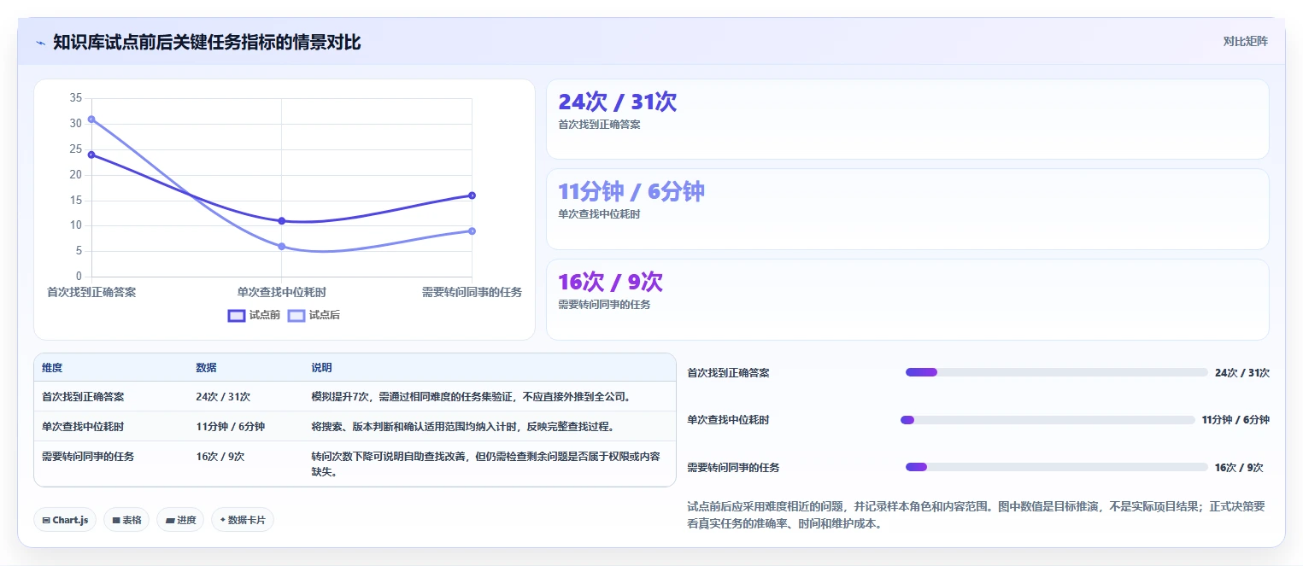
Task: Click the 试点前 data point at 16
Action: click(472, 195)
